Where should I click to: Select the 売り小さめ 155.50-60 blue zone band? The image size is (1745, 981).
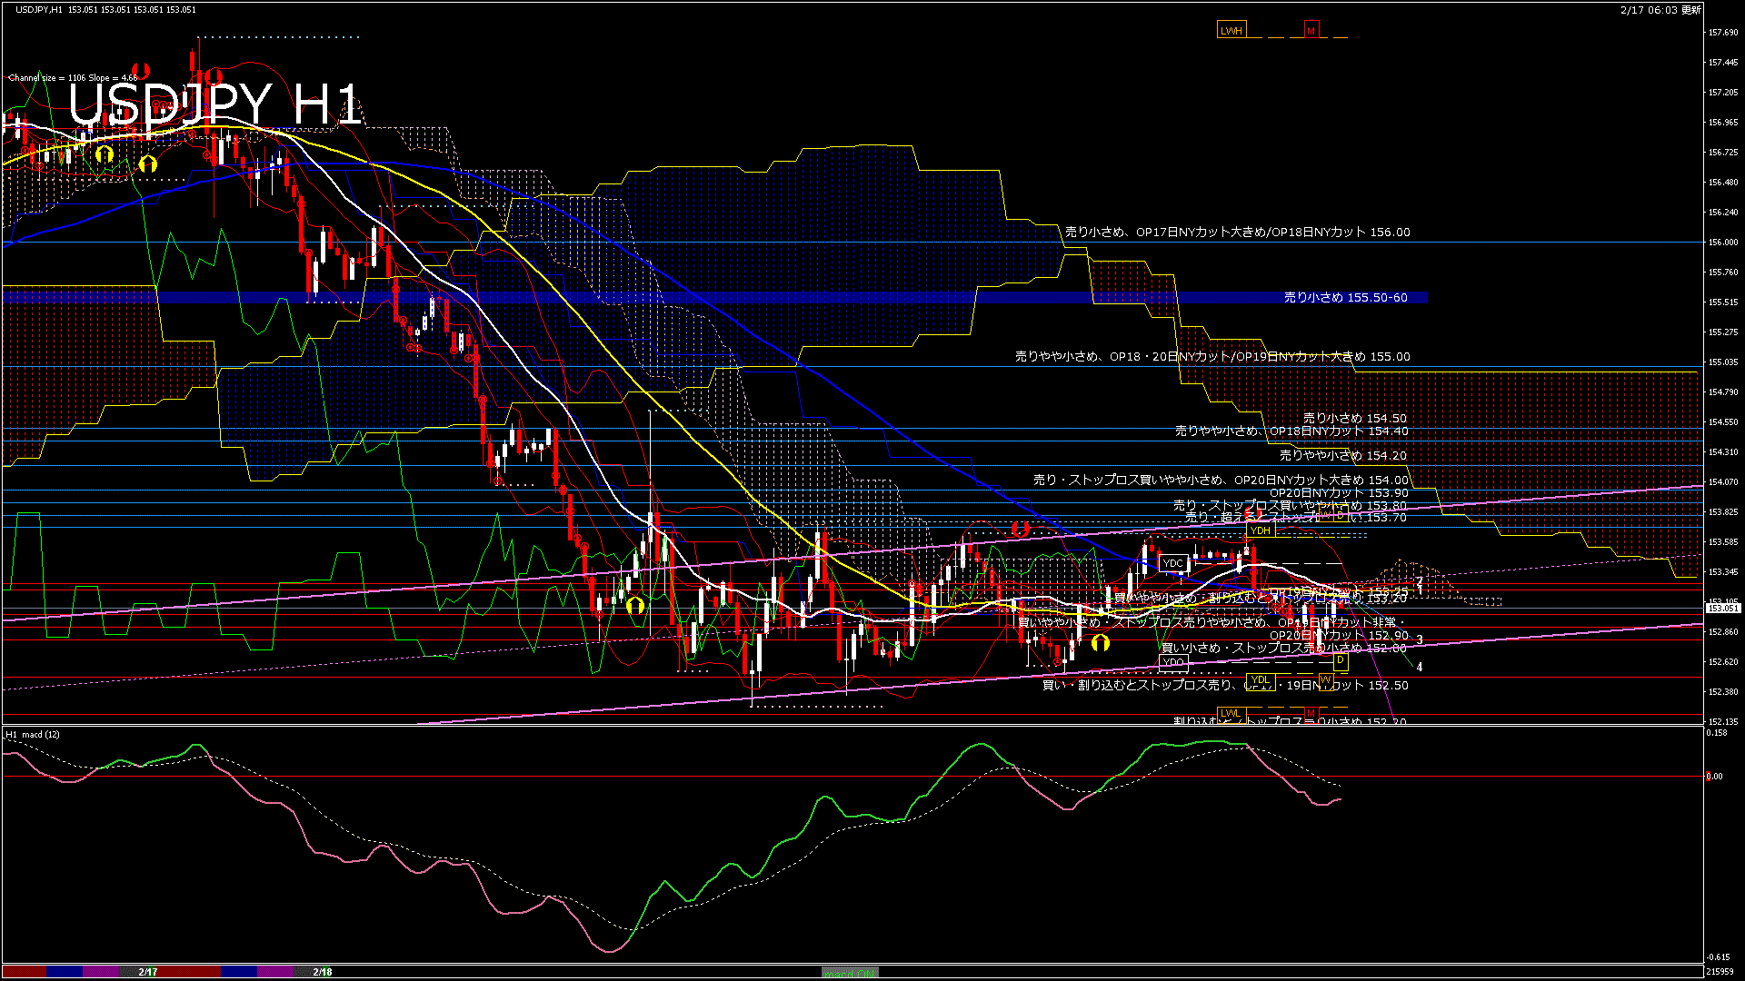tap(1345, 298)
